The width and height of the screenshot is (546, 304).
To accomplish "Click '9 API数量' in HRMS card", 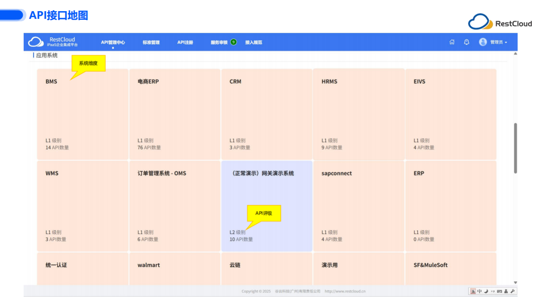I will click(x=332, y=148).
